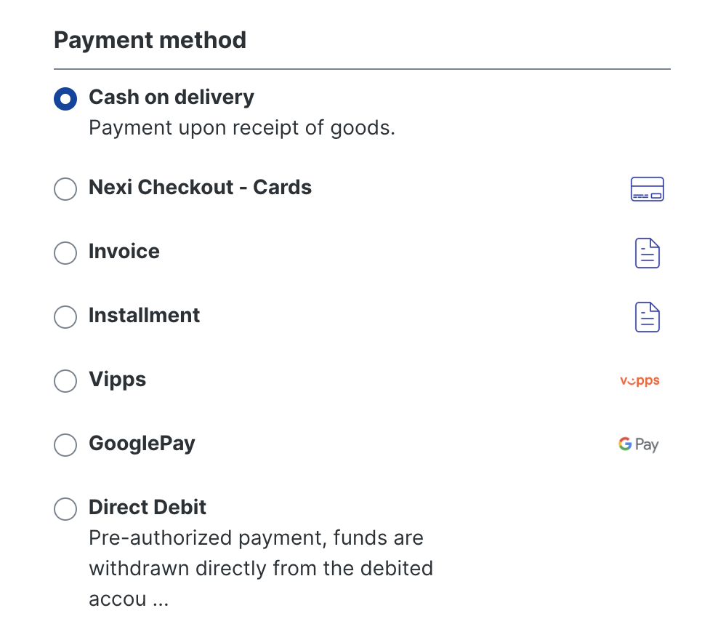
Task: Click the invoice document icon
Action: (x=647, y=252)
